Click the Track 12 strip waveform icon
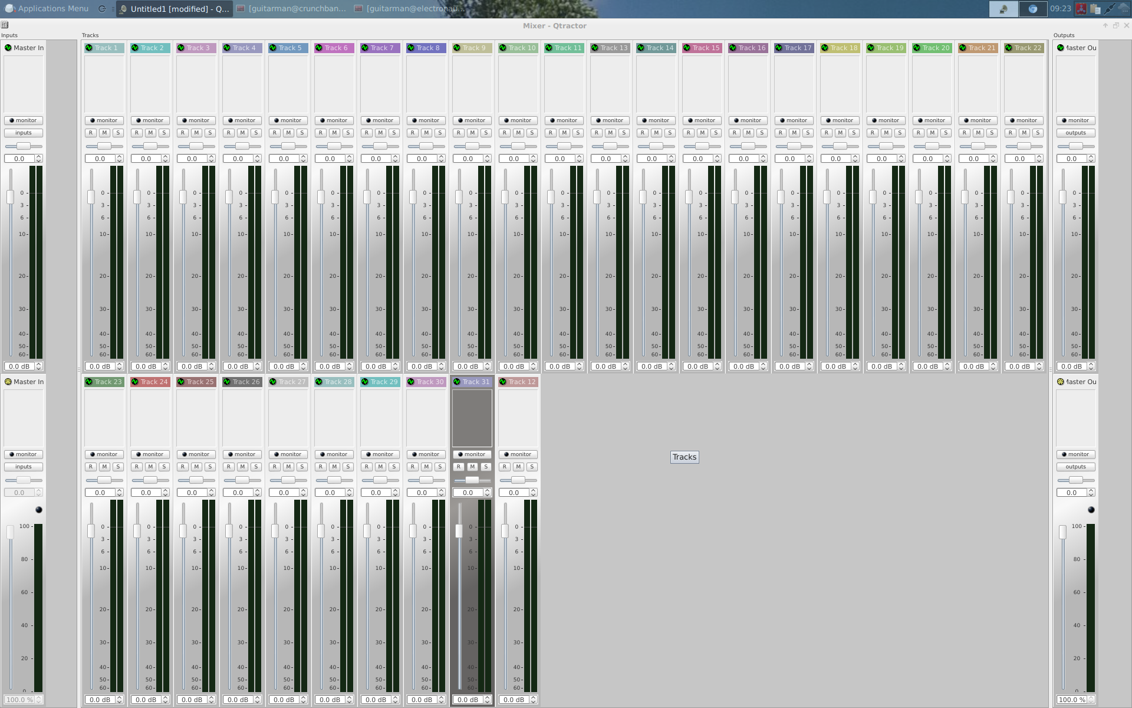1132x708 pixels. coord(503,382)
